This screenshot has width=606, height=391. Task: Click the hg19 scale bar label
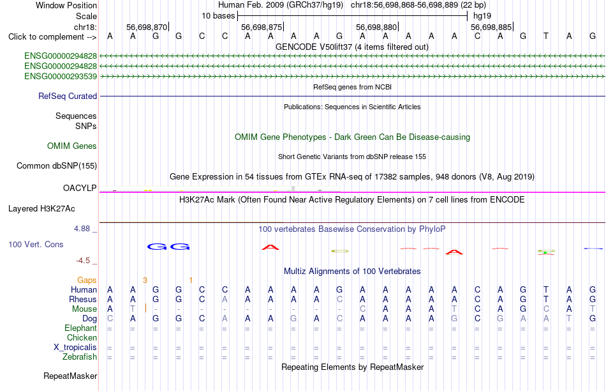click(482, 16)
